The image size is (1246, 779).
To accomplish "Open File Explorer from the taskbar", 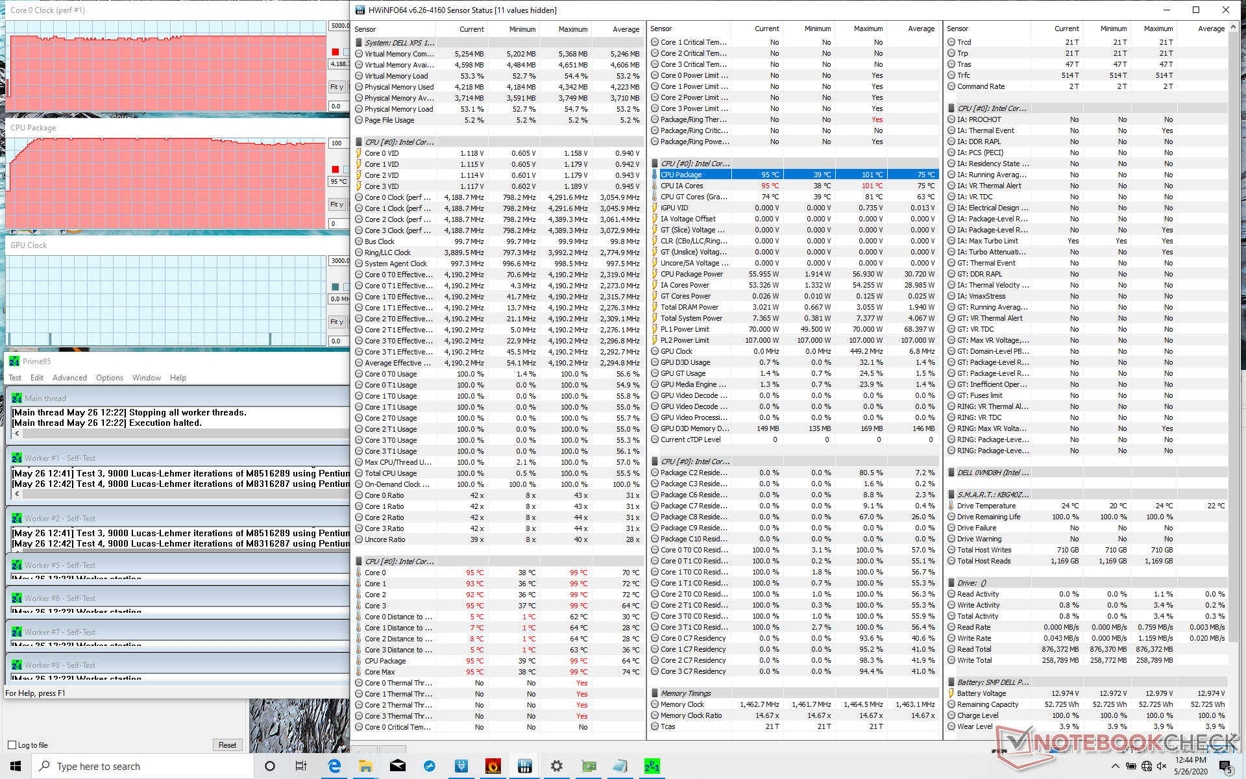I will pyautogui.click(x=365, y=766).
